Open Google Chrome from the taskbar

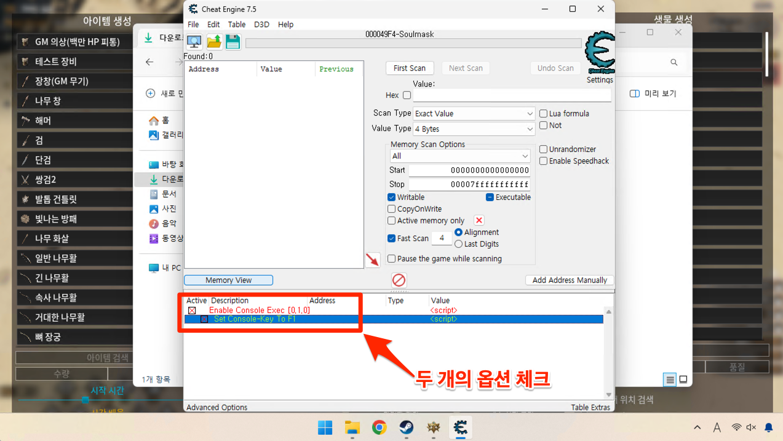pos(379,427)
